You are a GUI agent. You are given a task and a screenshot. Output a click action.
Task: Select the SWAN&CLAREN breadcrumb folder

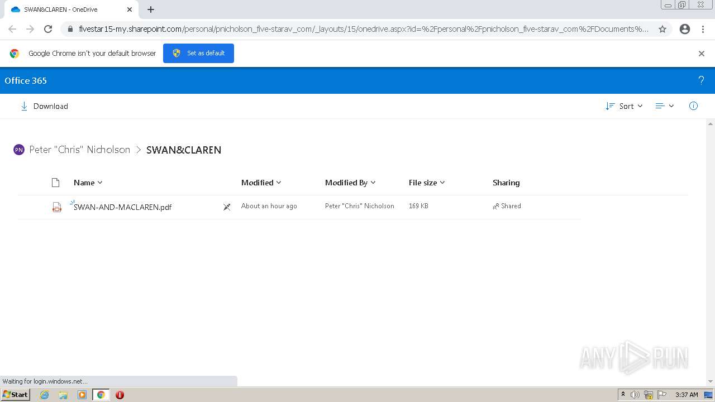click(x=184, y=150)
